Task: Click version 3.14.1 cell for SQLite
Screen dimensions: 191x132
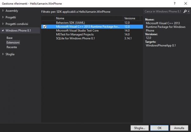Action: coord(128,38)
